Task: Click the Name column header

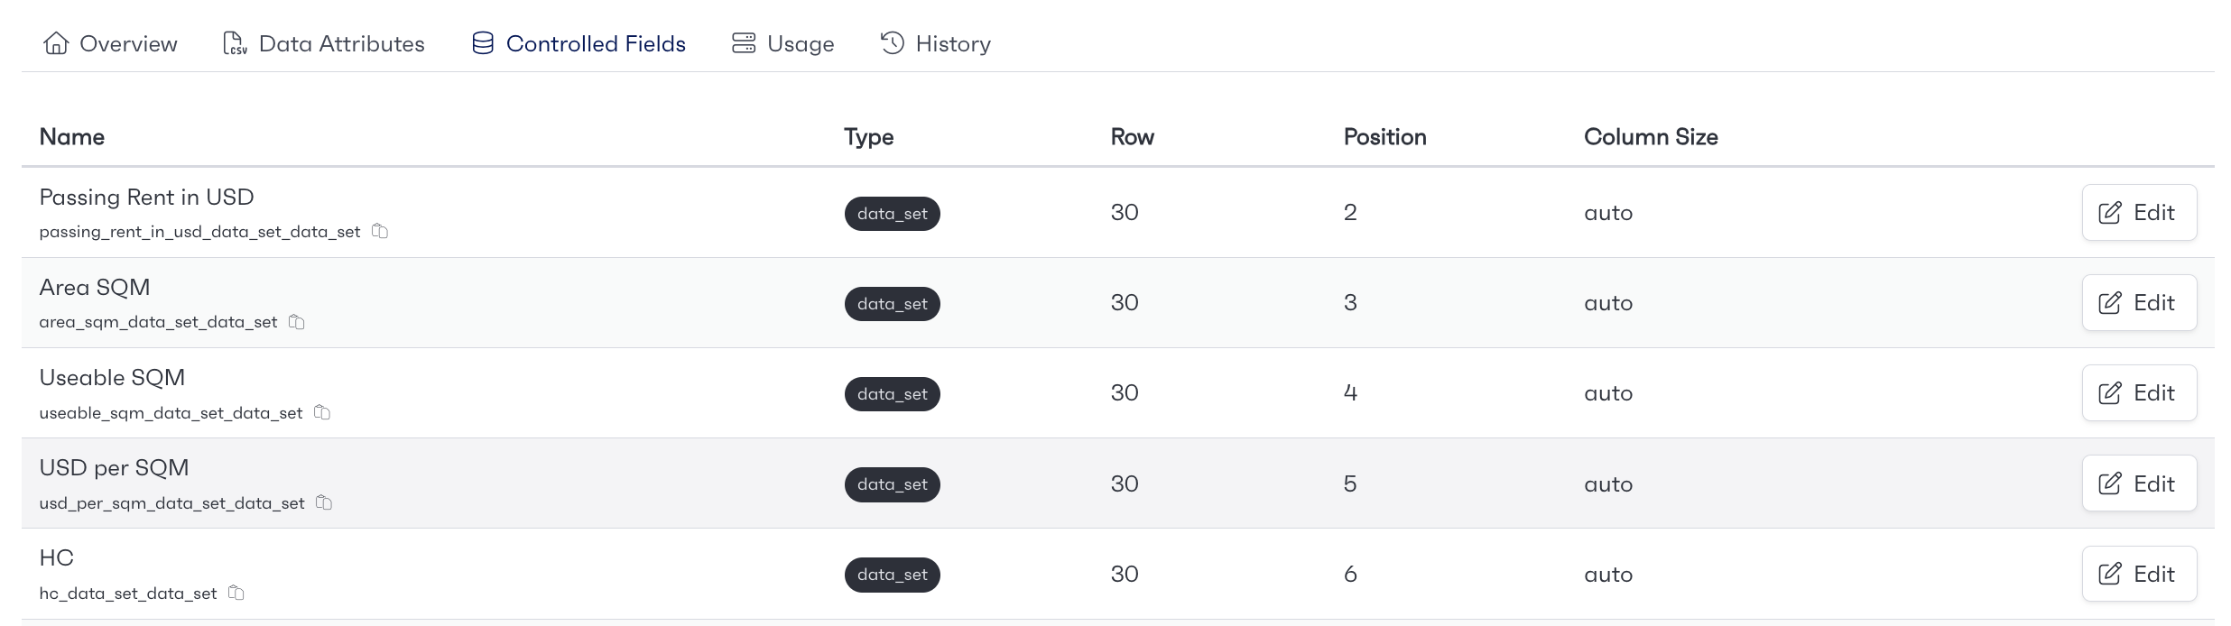Action: (x=72, y=137)
